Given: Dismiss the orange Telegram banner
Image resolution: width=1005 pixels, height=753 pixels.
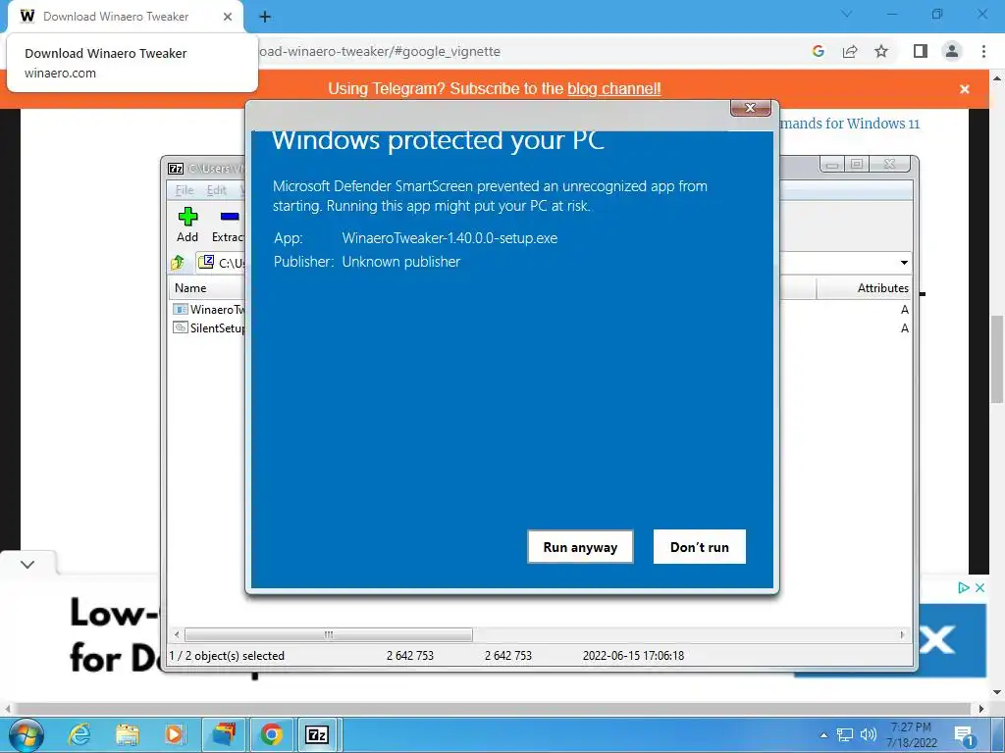Looking at the screenshot, I should (964, 89).
